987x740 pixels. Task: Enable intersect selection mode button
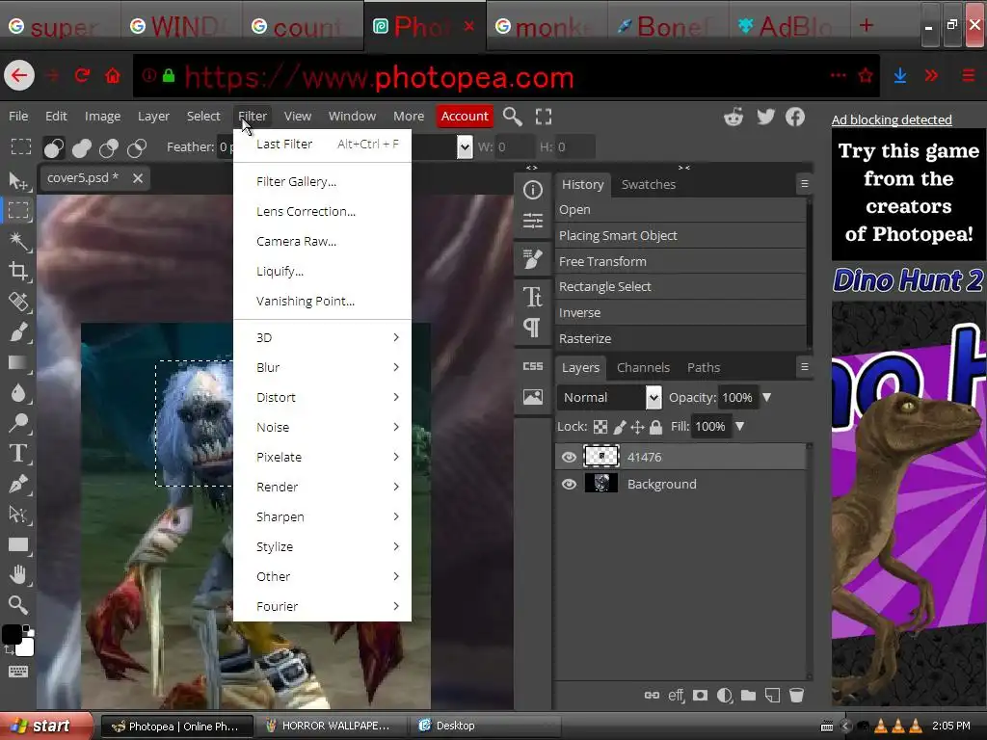coord(137,147)
